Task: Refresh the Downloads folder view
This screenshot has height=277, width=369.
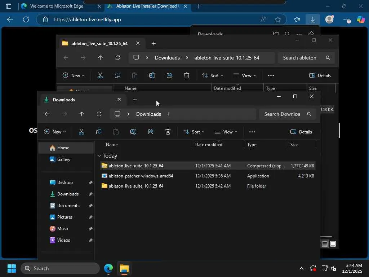Action: [x=99, y=114]
